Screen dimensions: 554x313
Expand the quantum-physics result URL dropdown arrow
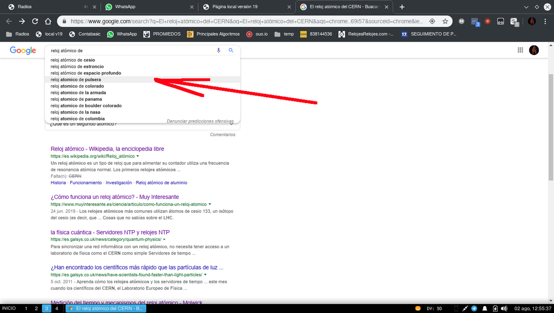click(x=164, y=239)
